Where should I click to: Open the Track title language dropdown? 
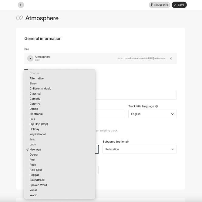pyautogui.click(x=152, y=114)
